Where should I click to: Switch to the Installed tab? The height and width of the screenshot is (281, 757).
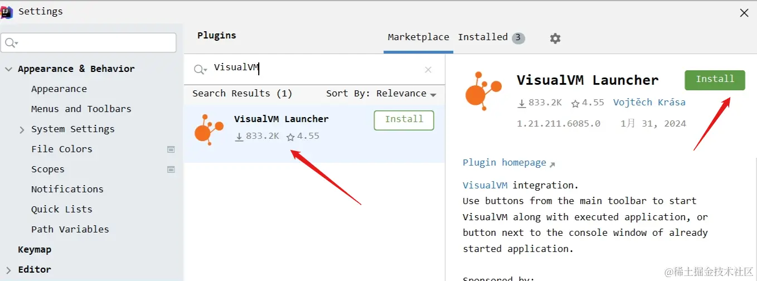click(x=483, y=37)
